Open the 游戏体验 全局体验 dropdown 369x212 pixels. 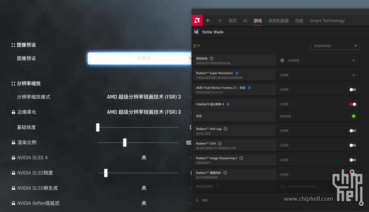pyautogui.click(x=318, y=60)
